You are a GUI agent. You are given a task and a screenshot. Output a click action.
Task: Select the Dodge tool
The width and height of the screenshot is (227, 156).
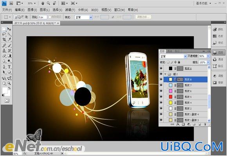[x=9, y=61]
